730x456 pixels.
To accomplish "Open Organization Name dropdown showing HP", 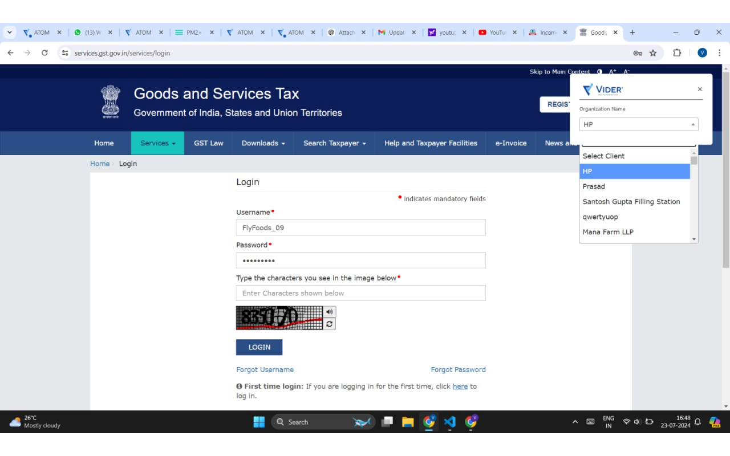I will (639, 124).
